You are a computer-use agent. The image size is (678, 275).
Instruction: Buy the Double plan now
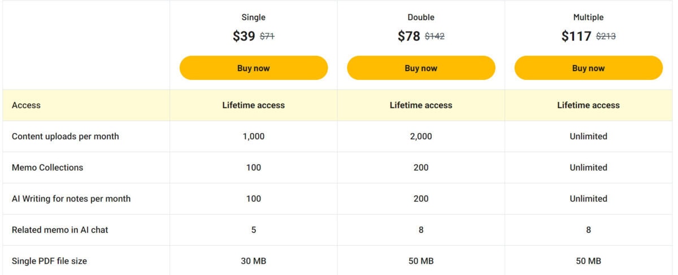coord(421,68)
